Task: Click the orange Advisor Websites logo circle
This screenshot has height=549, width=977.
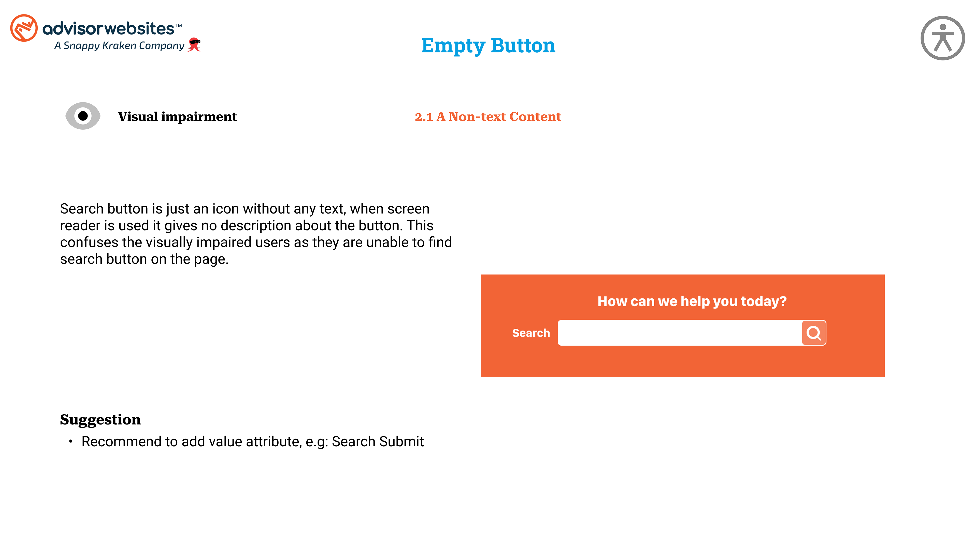Action: pyautogui.click(x=24, y=28)
